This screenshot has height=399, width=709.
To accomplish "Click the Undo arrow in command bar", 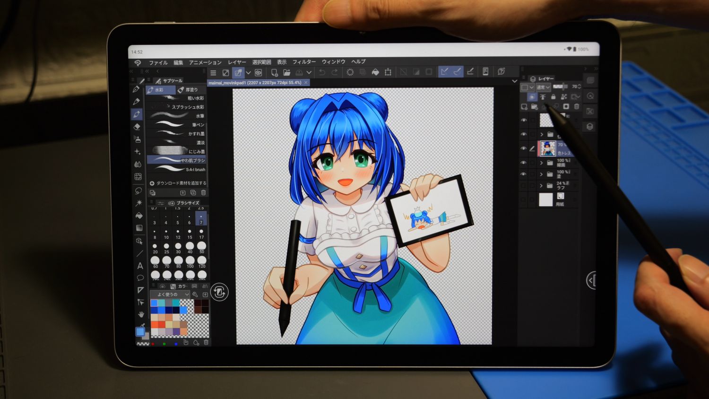I will click(x=322, y=72).
